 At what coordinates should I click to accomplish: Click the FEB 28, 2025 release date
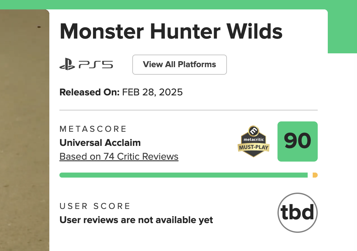tap(152, 92)
